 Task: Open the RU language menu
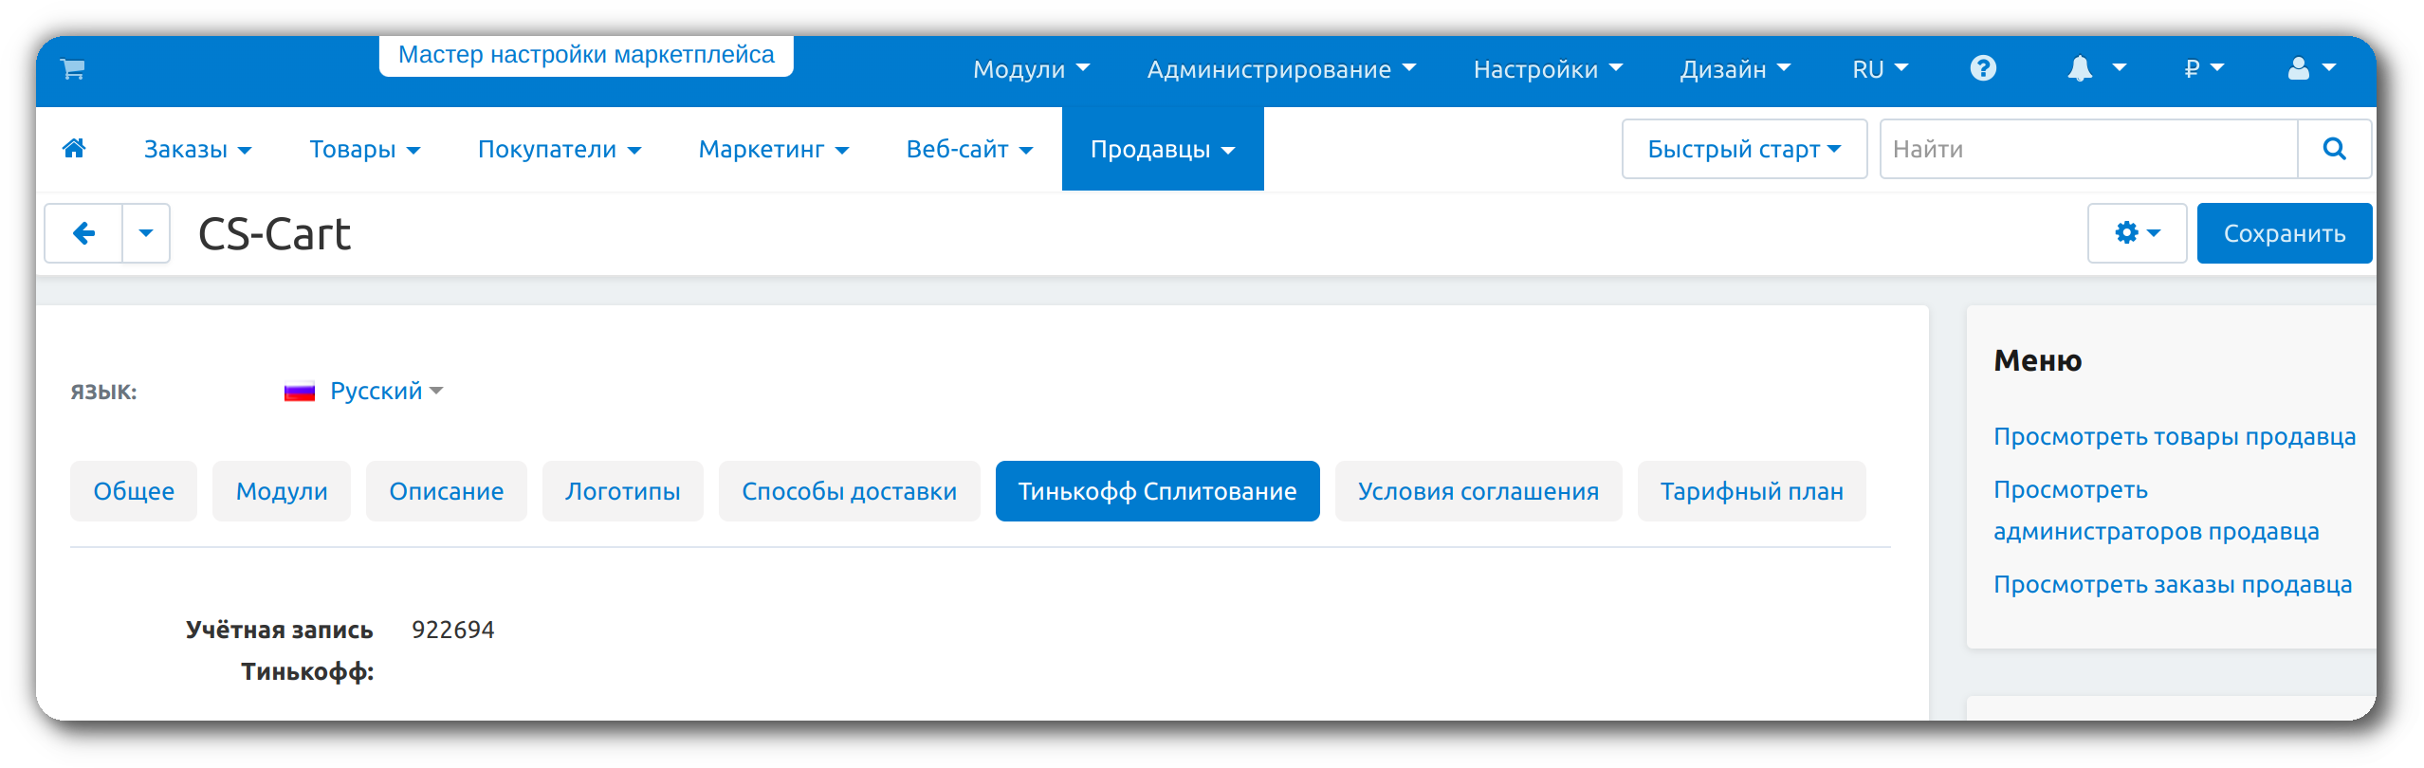1879,69
